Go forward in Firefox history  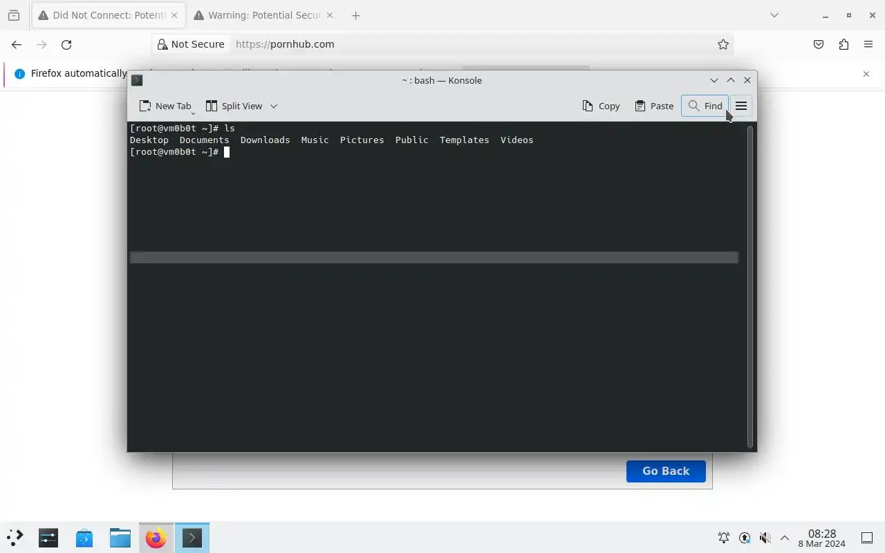[41, 44]
